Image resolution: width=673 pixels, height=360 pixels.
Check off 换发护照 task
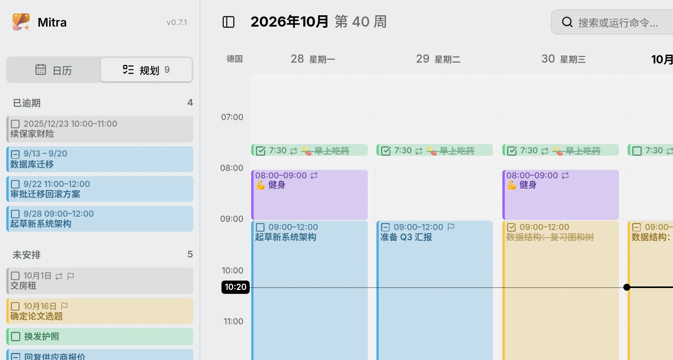[x=16, y=337]
